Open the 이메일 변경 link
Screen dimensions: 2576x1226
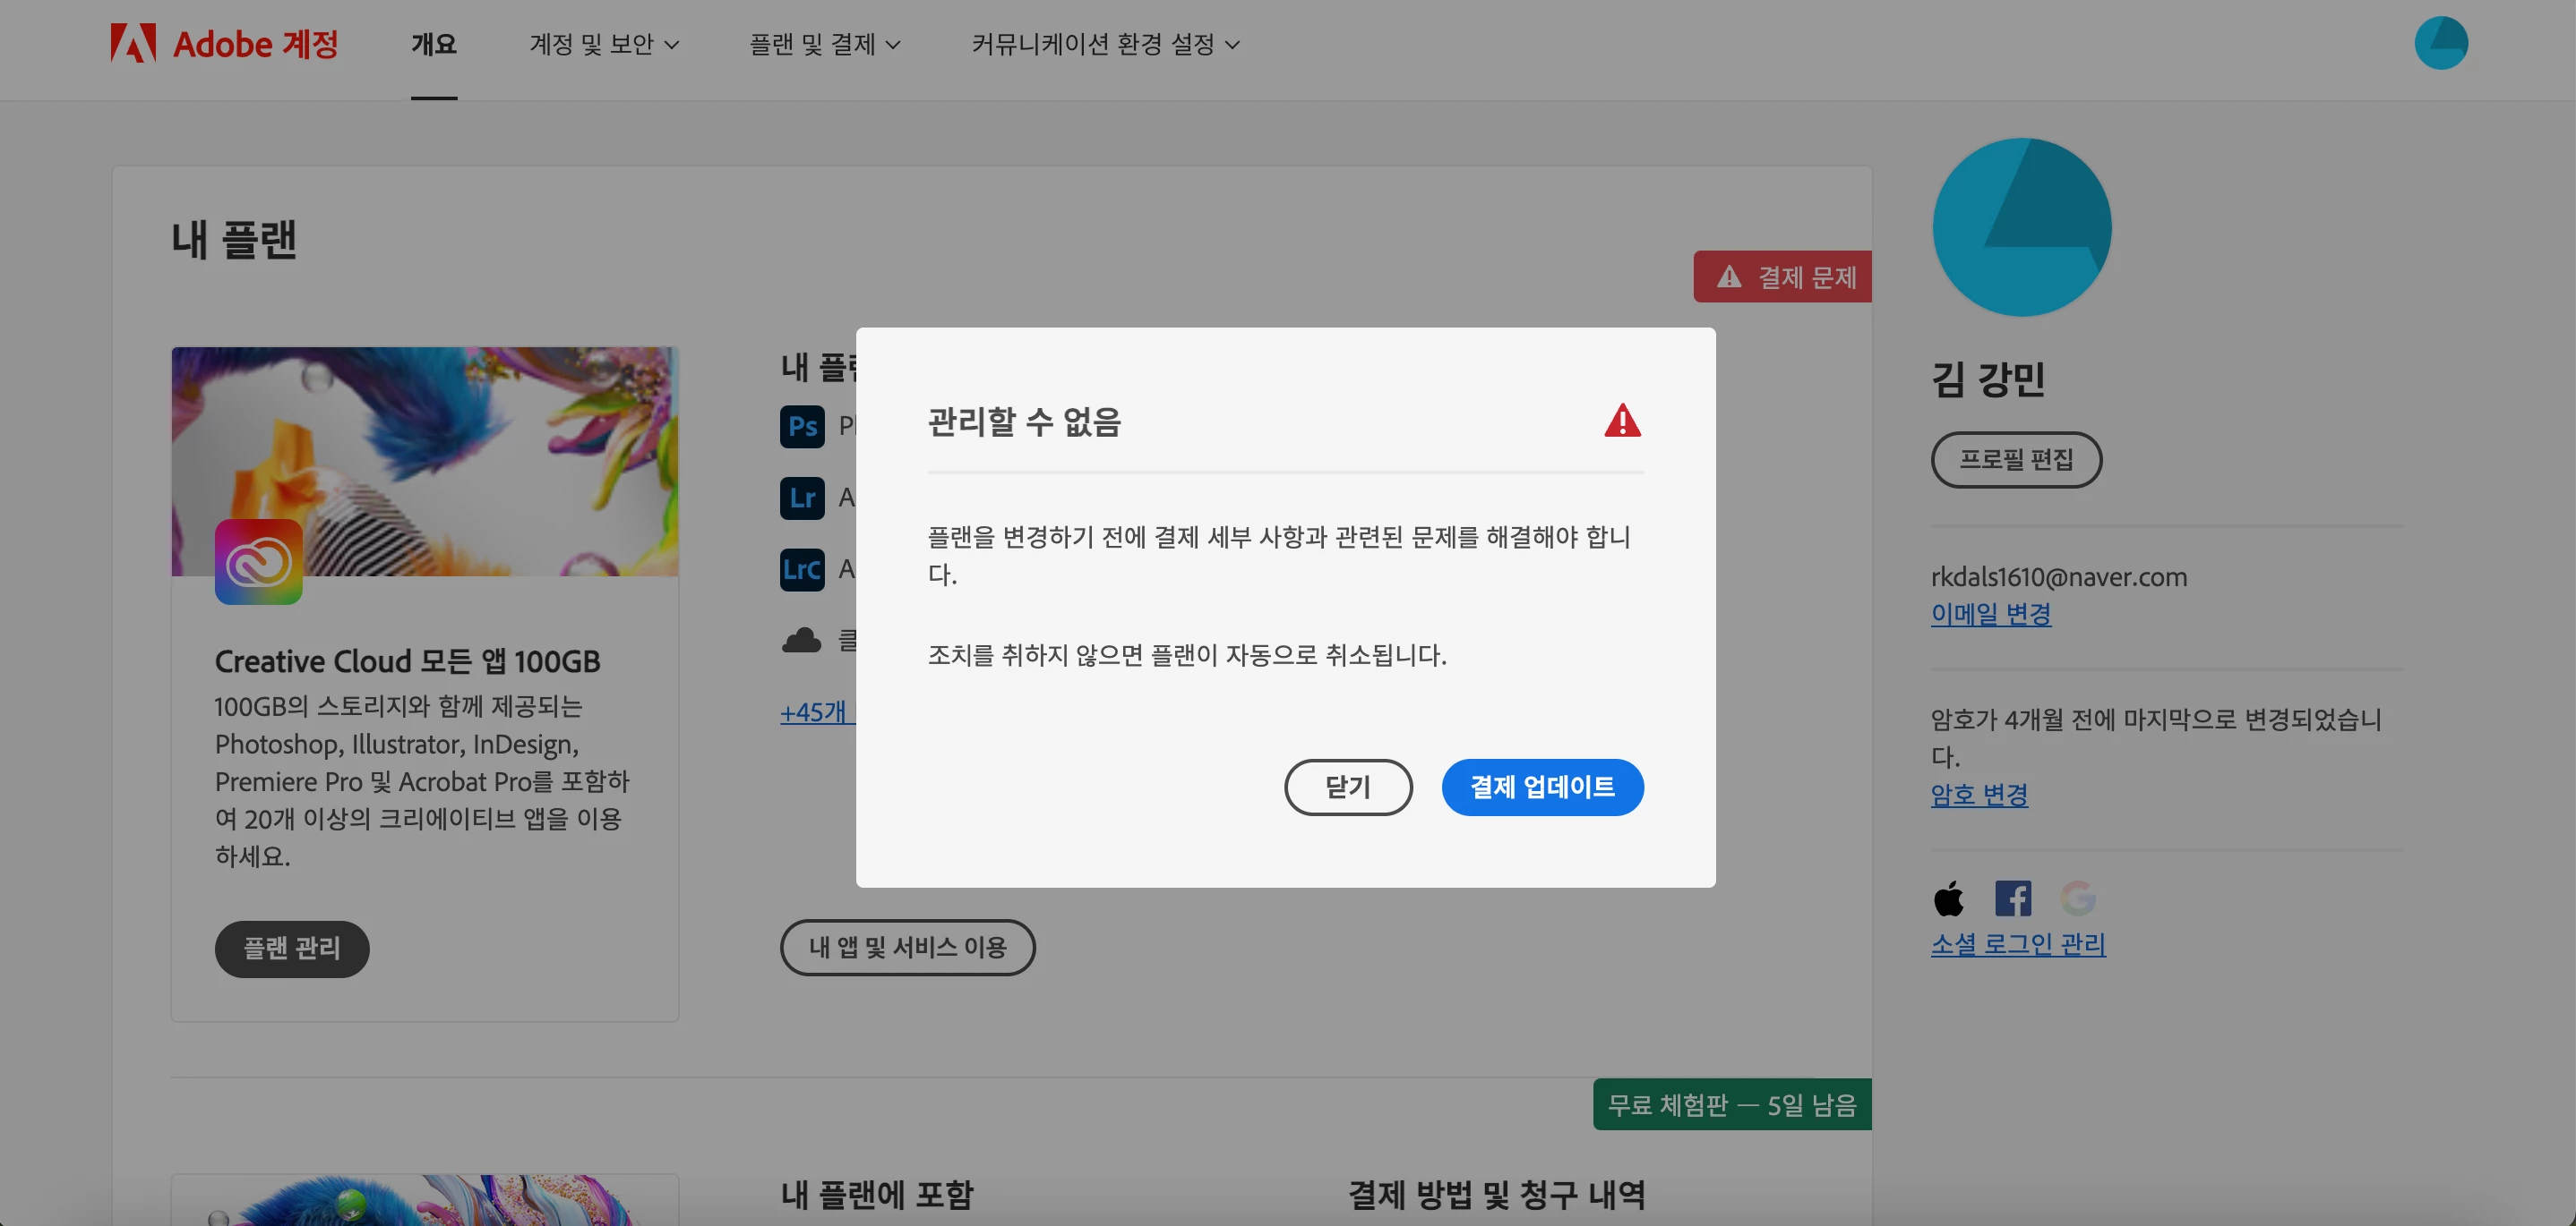coord(1990,614)
